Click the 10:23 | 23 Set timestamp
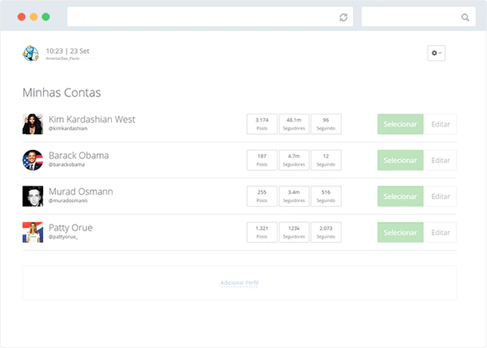Image resolution: width=487 pixels, height=348 pixels. tap(68, 51)
